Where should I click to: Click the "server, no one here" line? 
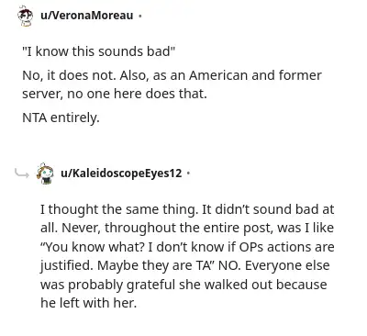115,94
